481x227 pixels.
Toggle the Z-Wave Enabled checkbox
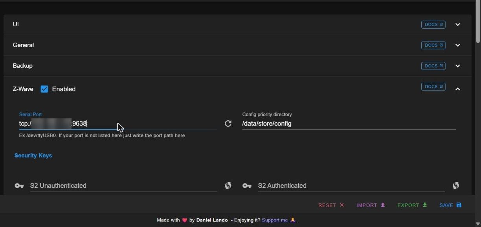pyautogui.click(x=44, y=89)
